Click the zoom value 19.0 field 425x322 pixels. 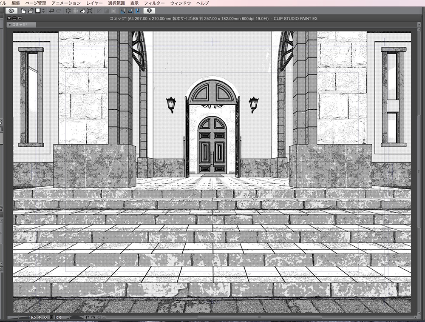[x=32, y=317]
